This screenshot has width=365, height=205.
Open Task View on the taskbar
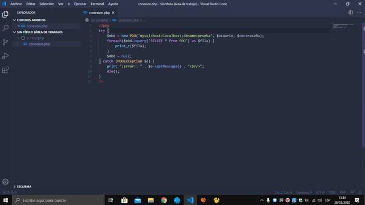tap(111, 200)
